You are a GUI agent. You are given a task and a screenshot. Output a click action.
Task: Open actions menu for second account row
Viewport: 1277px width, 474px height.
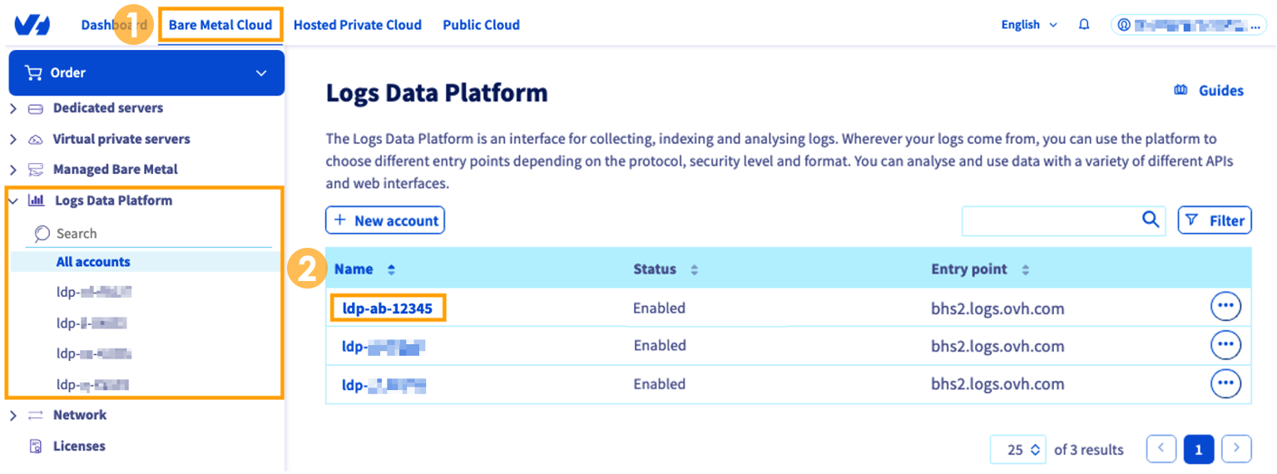pyautogui.click(x=1225, y=344)
